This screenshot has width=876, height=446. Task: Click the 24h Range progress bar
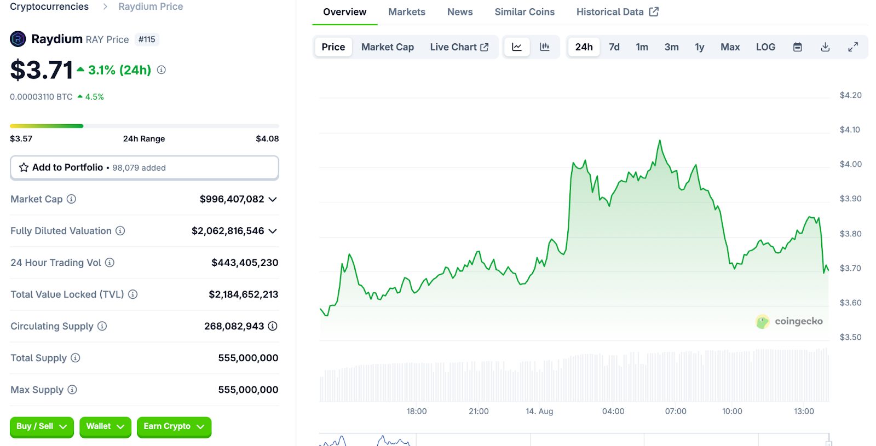coord(145,126)
